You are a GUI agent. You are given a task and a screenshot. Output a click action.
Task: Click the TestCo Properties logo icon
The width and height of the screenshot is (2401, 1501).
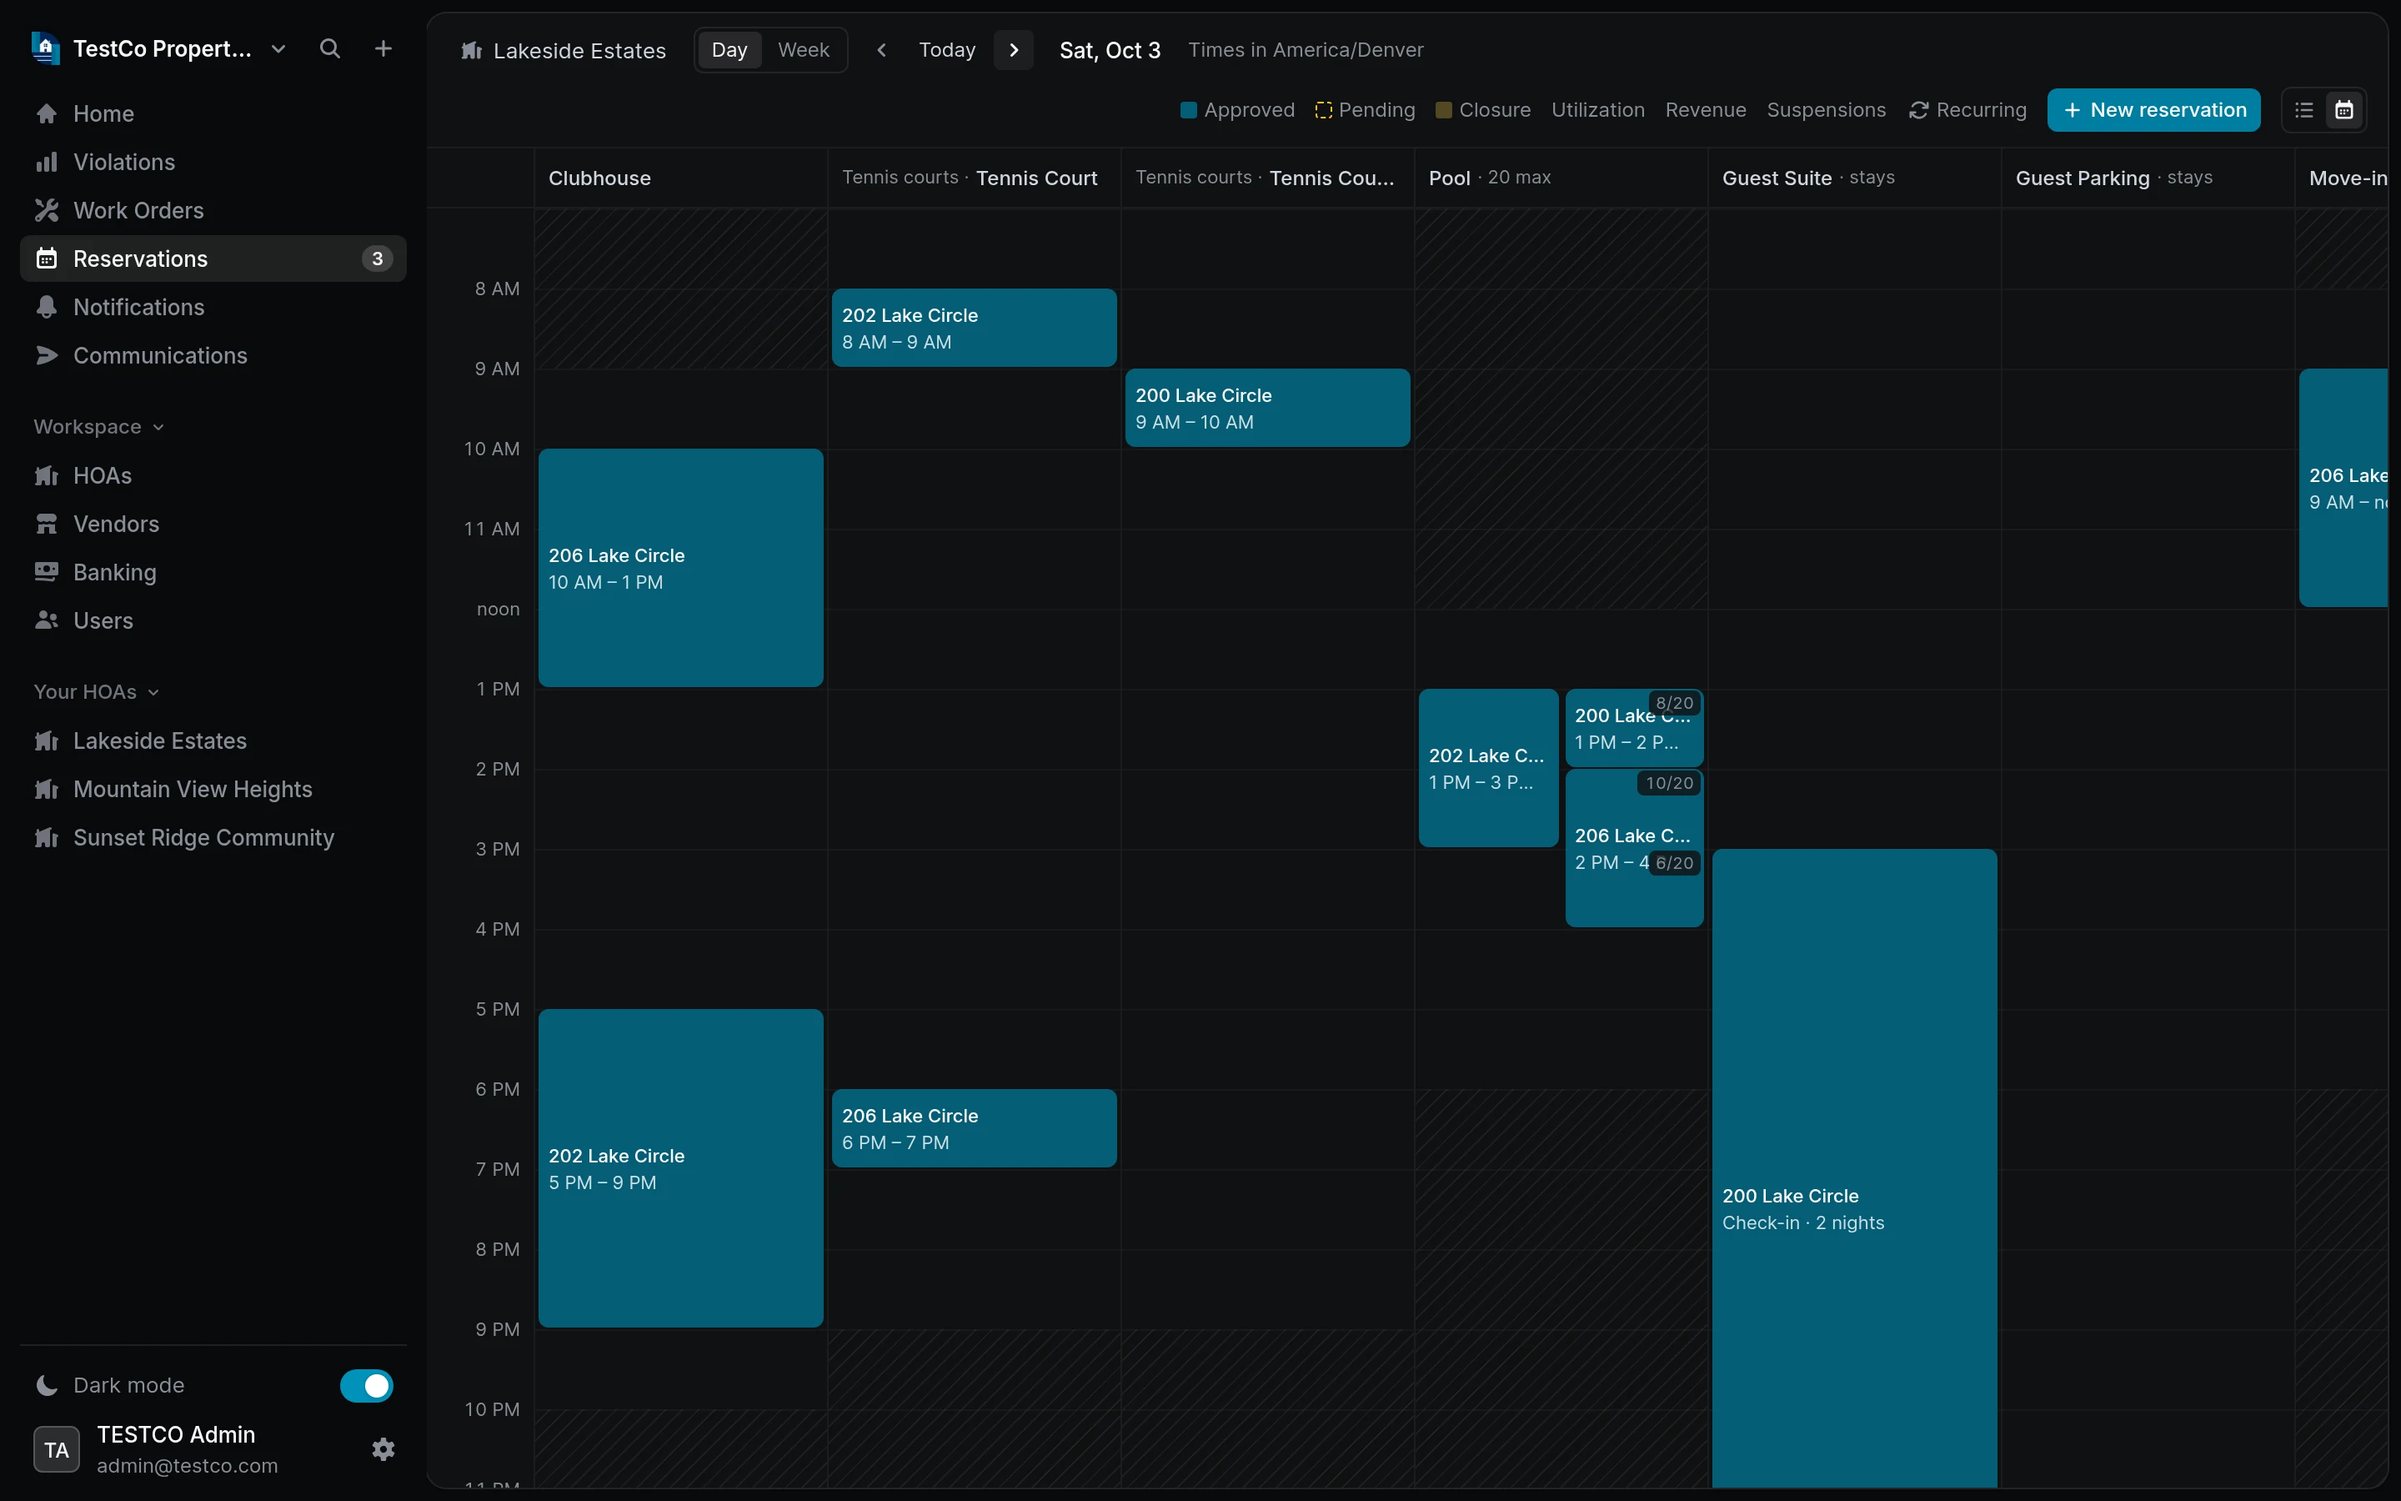tap(46, 48)
